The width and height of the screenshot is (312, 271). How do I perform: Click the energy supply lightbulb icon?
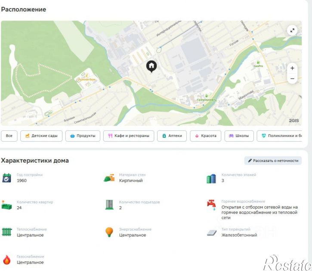pos(109,232)
